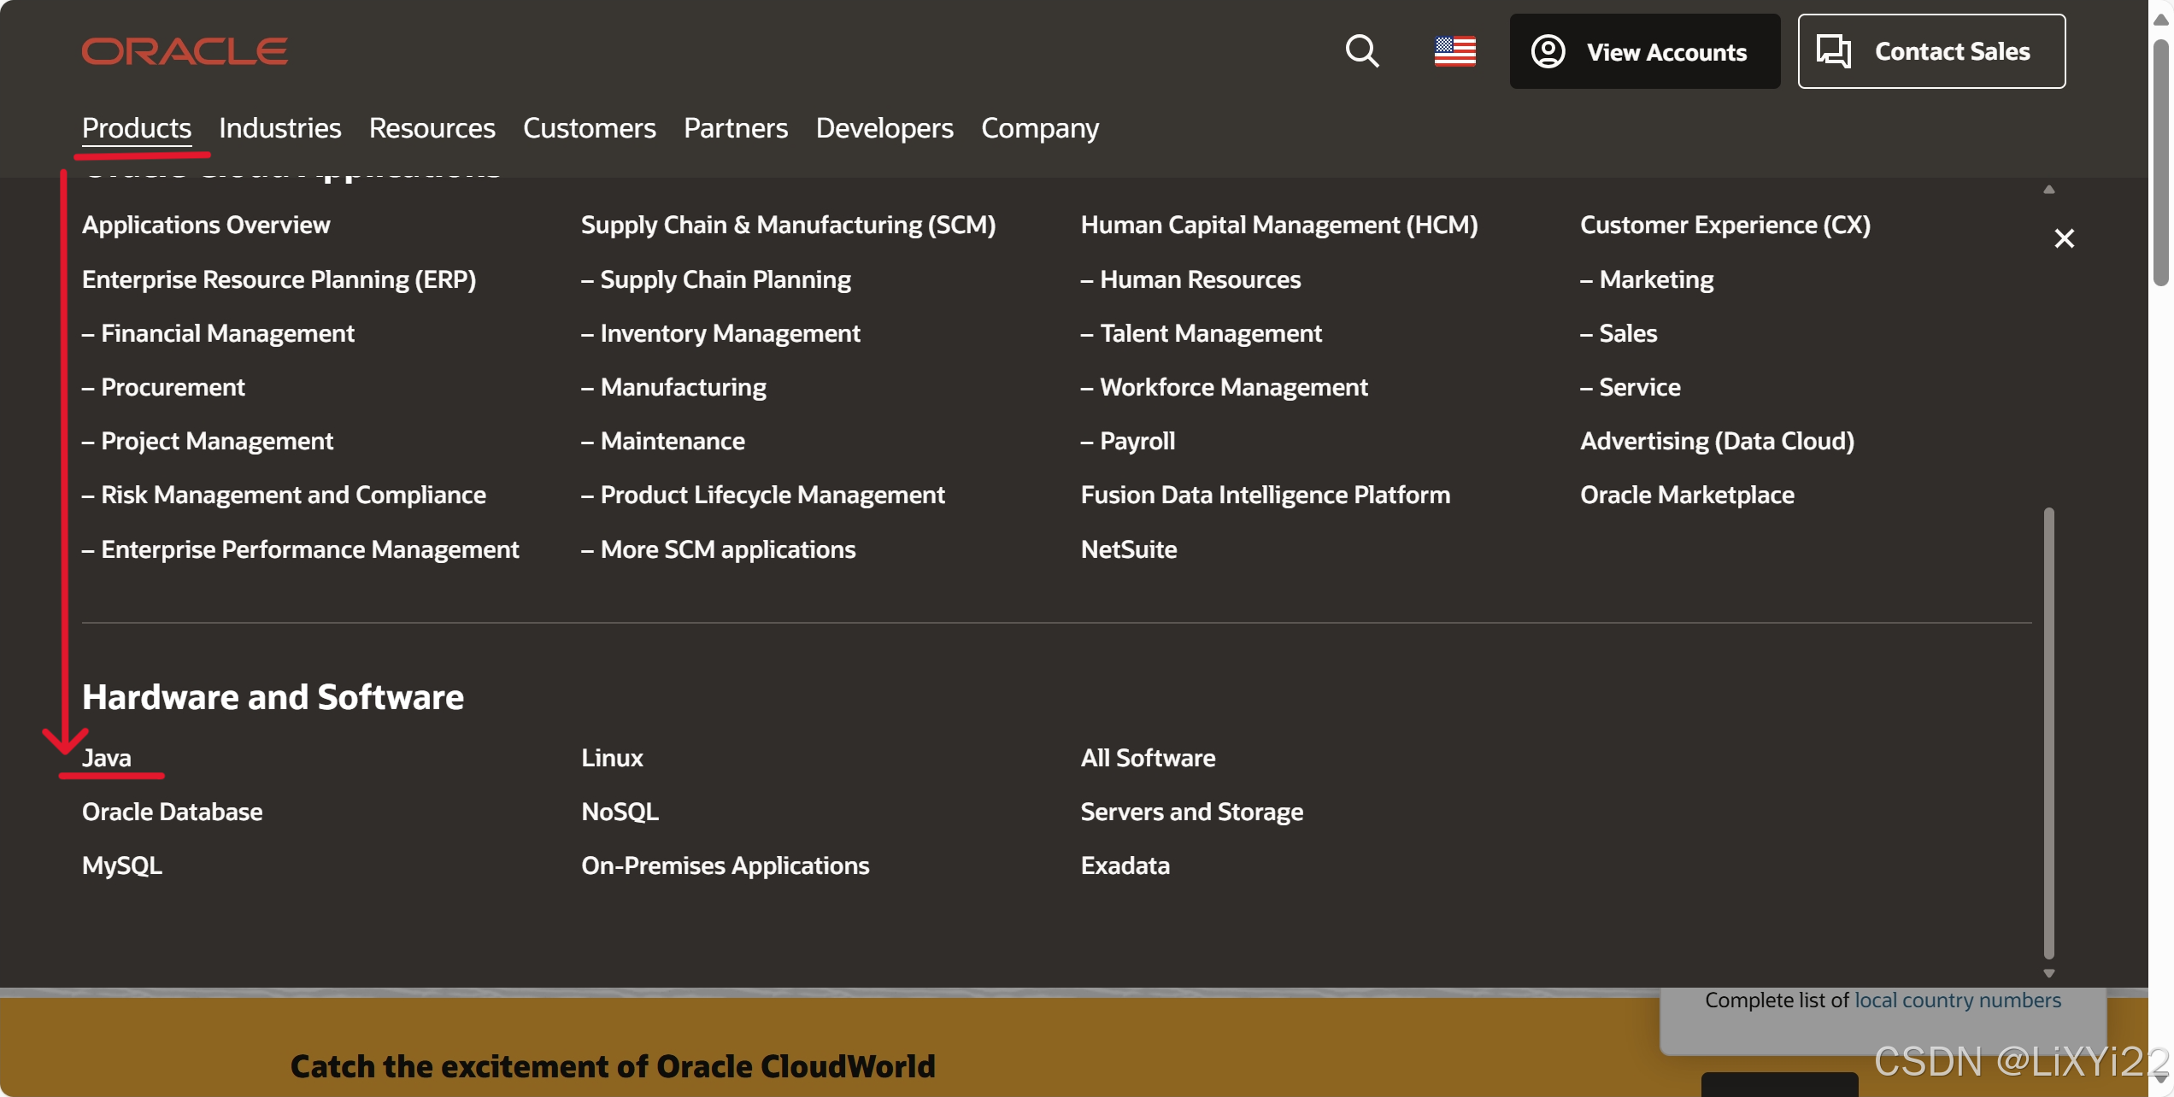Click the Oracle logo
This screenshot has width=2174, height=1097.
point(185,51)
